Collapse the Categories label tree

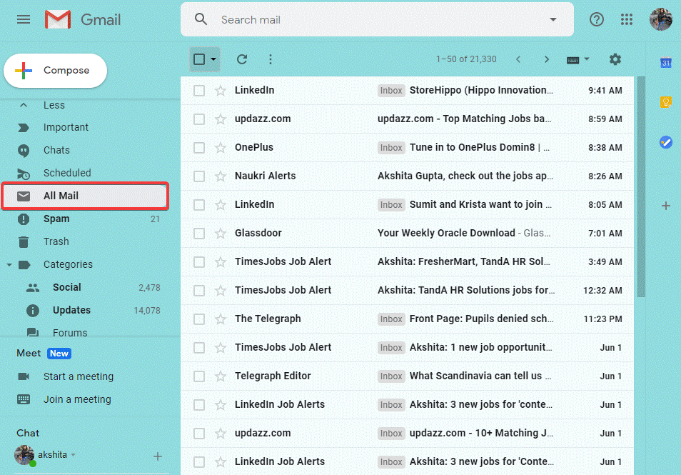pyautogui.click(x=9, y=265)
